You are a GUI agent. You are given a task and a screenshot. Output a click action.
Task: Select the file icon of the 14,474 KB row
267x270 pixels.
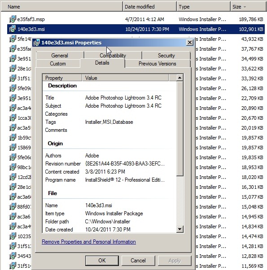tap(13, 236)
